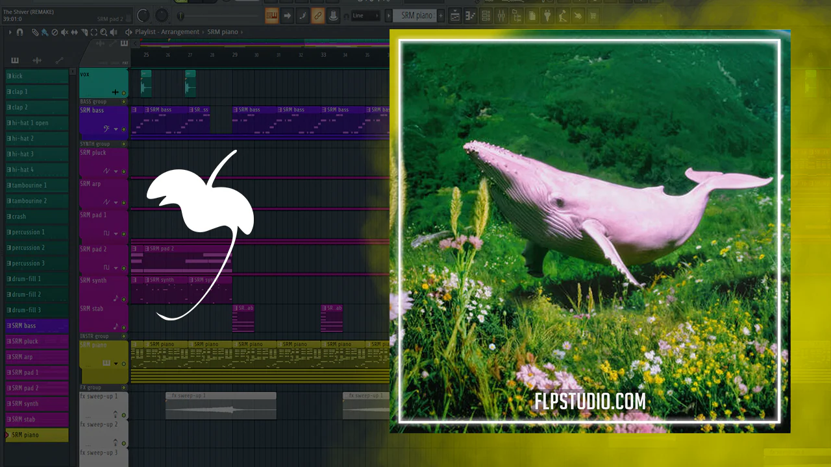Screen dimensions: 831x467
Task: Select the Playback tool in playlist toolbar
Action: coord(114,32)
